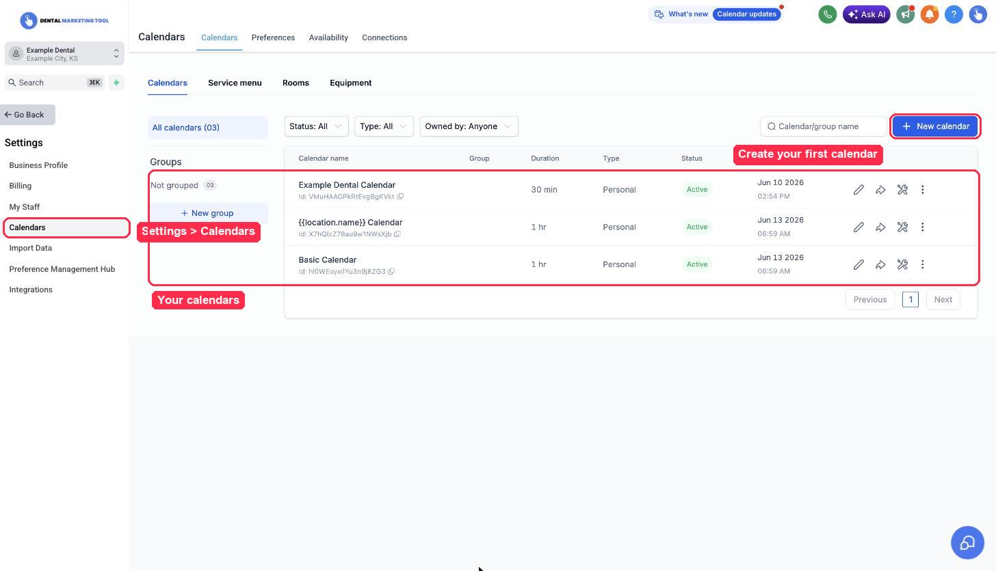The height and width of the screenshot is (571, 996).
Task: Click the green lightning quick actions icon
Action: coord(116,83)
